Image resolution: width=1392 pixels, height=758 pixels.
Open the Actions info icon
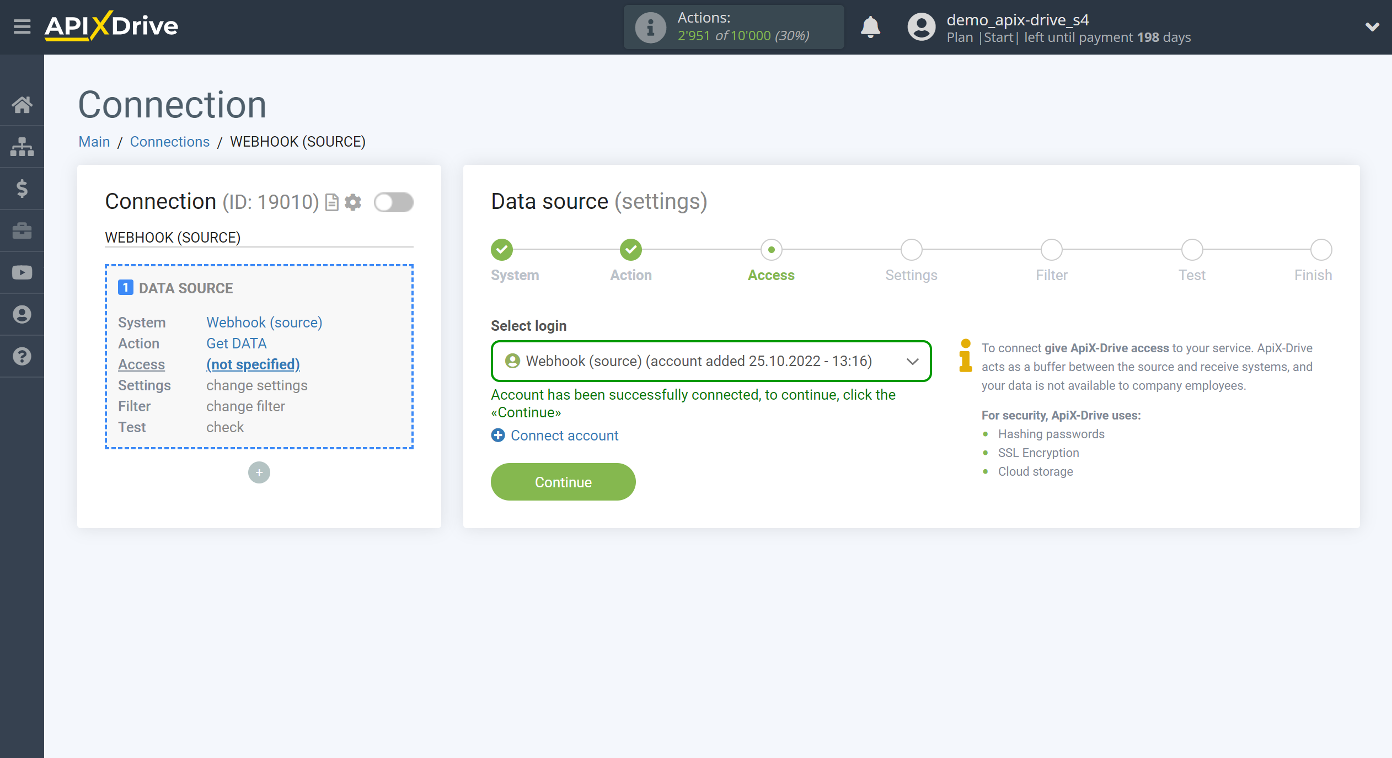(650, 27)
